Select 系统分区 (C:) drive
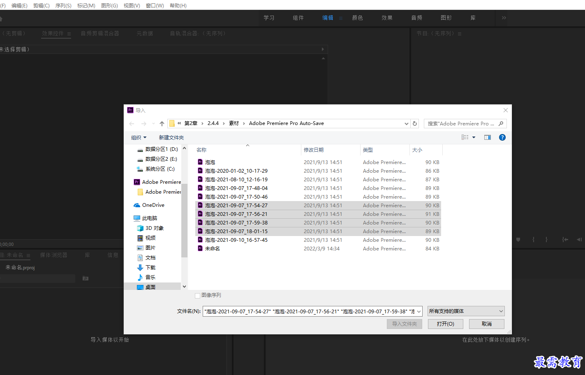The height and width of the screenshot is (375, 585). pyautogui.click(x=156, y=169)
